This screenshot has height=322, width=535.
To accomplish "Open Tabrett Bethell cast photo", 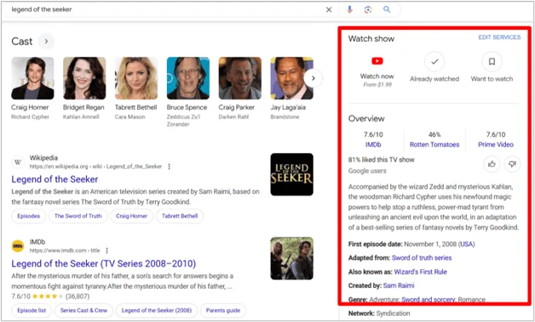I will point(136,78).
